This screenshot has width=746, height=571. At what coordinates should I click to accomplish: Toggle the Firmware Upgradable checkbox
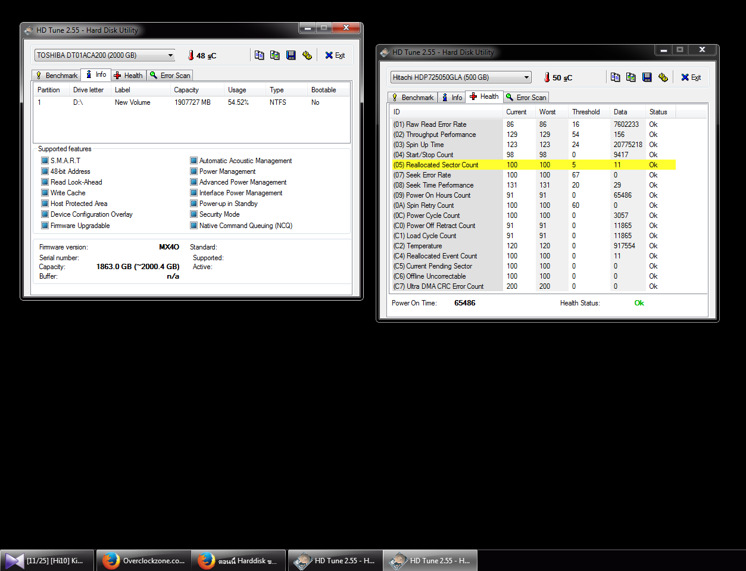pos(45,226)
